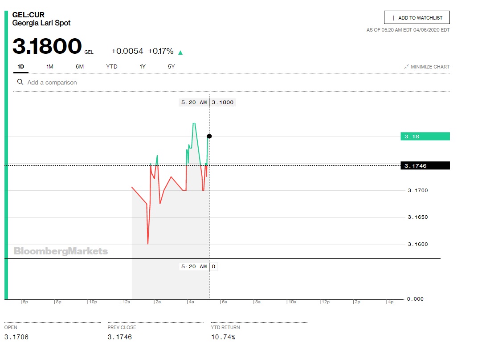Click the 0.000 volume axis label
The width and height of the screenshot is (482, 346).
tap(415, 299)
